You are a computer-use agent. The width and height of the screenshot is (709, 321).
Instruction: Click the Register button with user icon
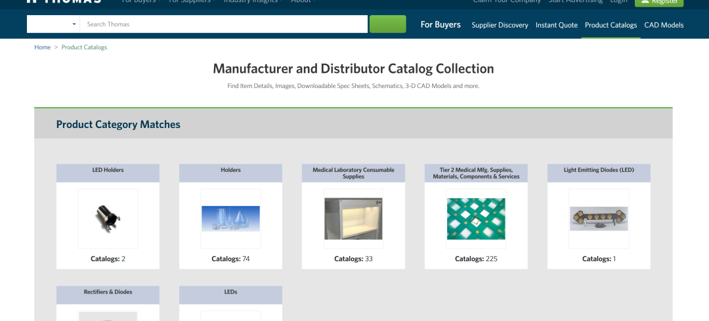tap(658, 2)
